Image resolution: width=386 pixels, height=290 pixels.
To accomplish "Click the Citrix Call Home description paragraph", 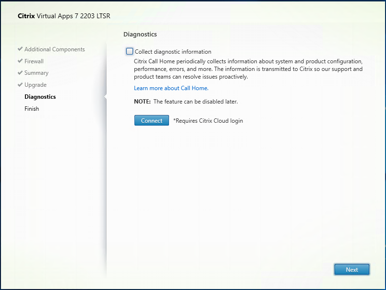I will [x=248, y=69].
